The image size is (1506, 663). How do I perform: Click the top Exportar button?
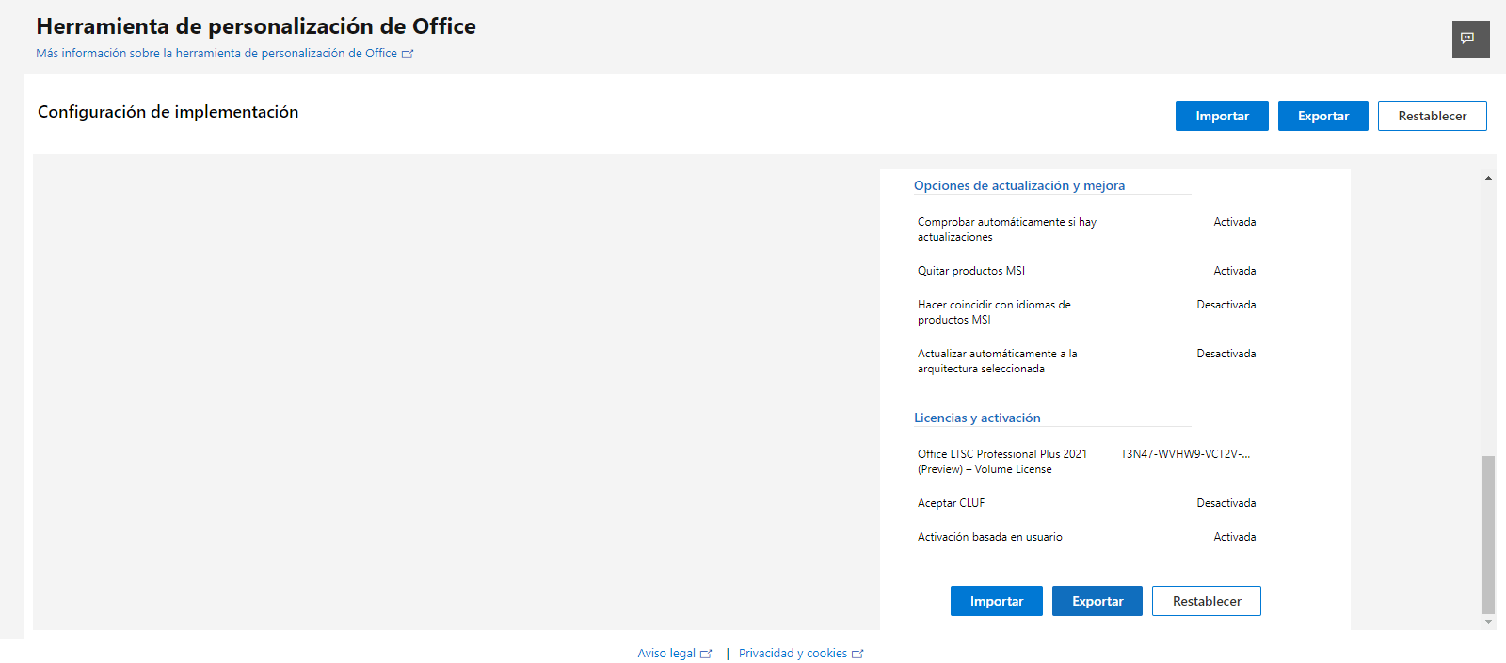[1323, 116]
